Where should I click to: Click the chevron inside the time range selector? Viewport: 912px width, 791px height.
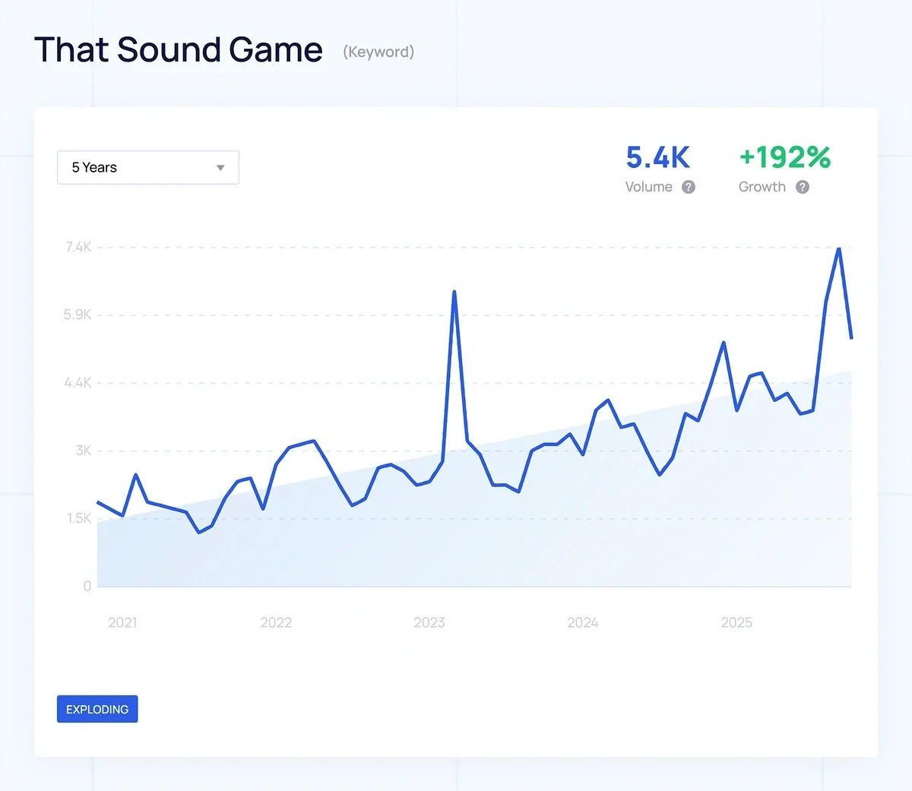click(x=220, y=167)
